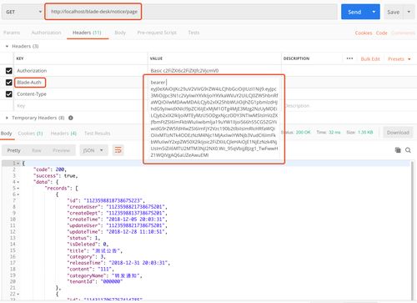Click the "releaseTime" value line

tap(118, 263)
